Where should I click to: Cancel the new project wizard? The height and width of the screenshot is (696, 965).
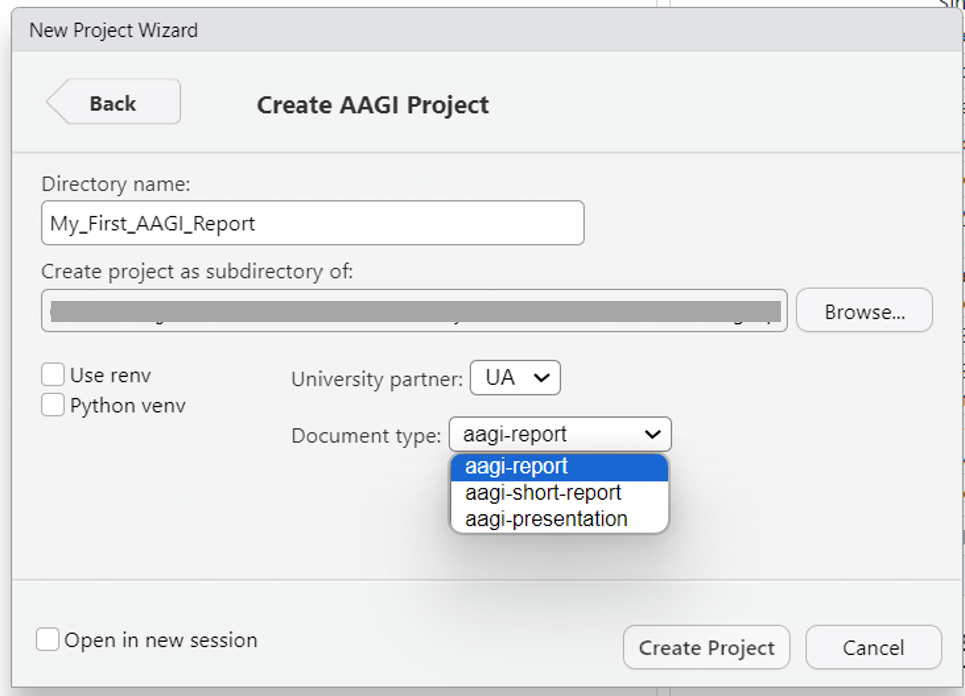click(873, 647)
